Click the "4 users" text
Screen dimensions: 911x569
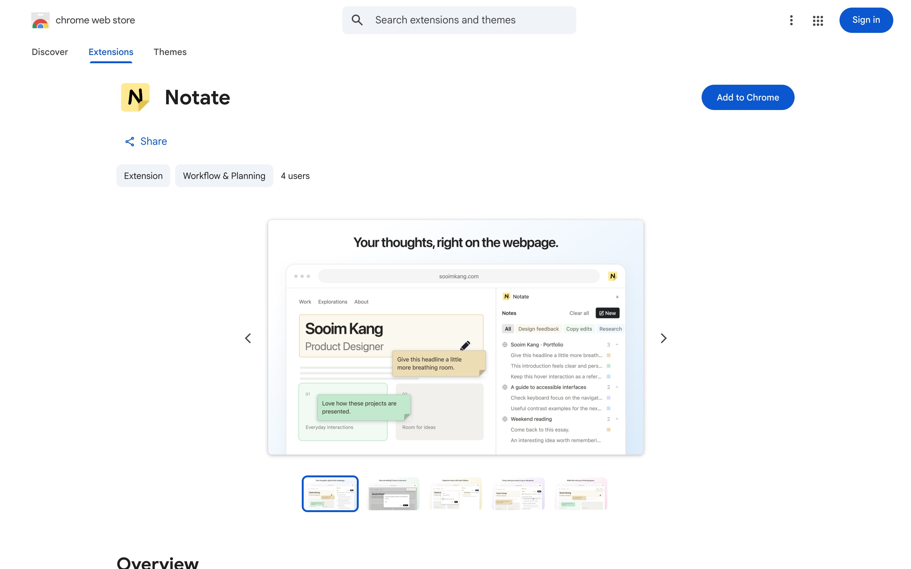tap(295, 176)
